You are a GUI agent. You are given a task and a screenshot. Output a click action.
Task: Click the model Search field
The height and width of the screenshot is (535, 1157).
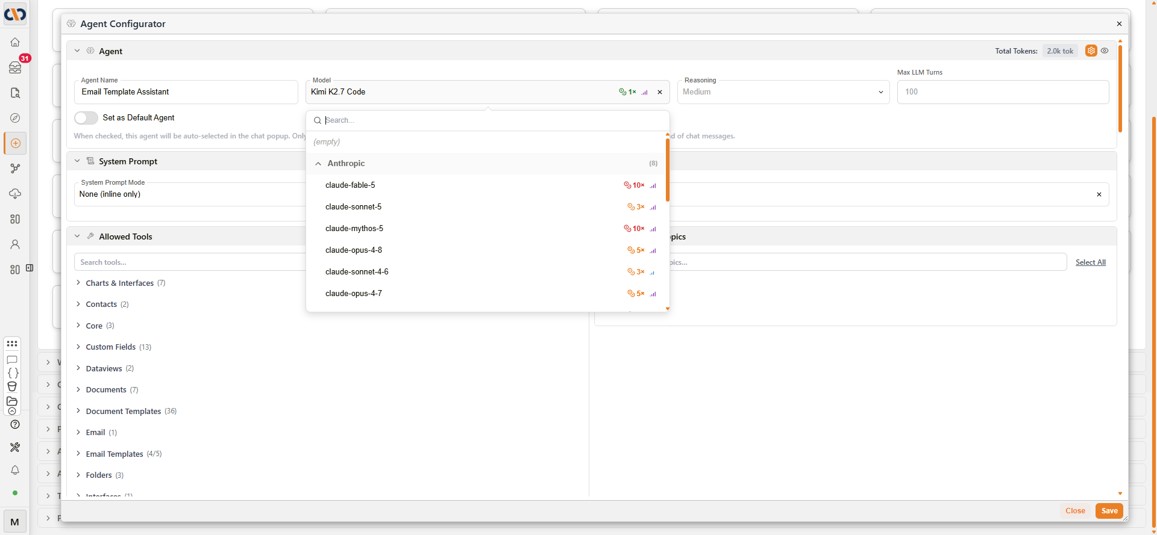click(x=488, y=120)
